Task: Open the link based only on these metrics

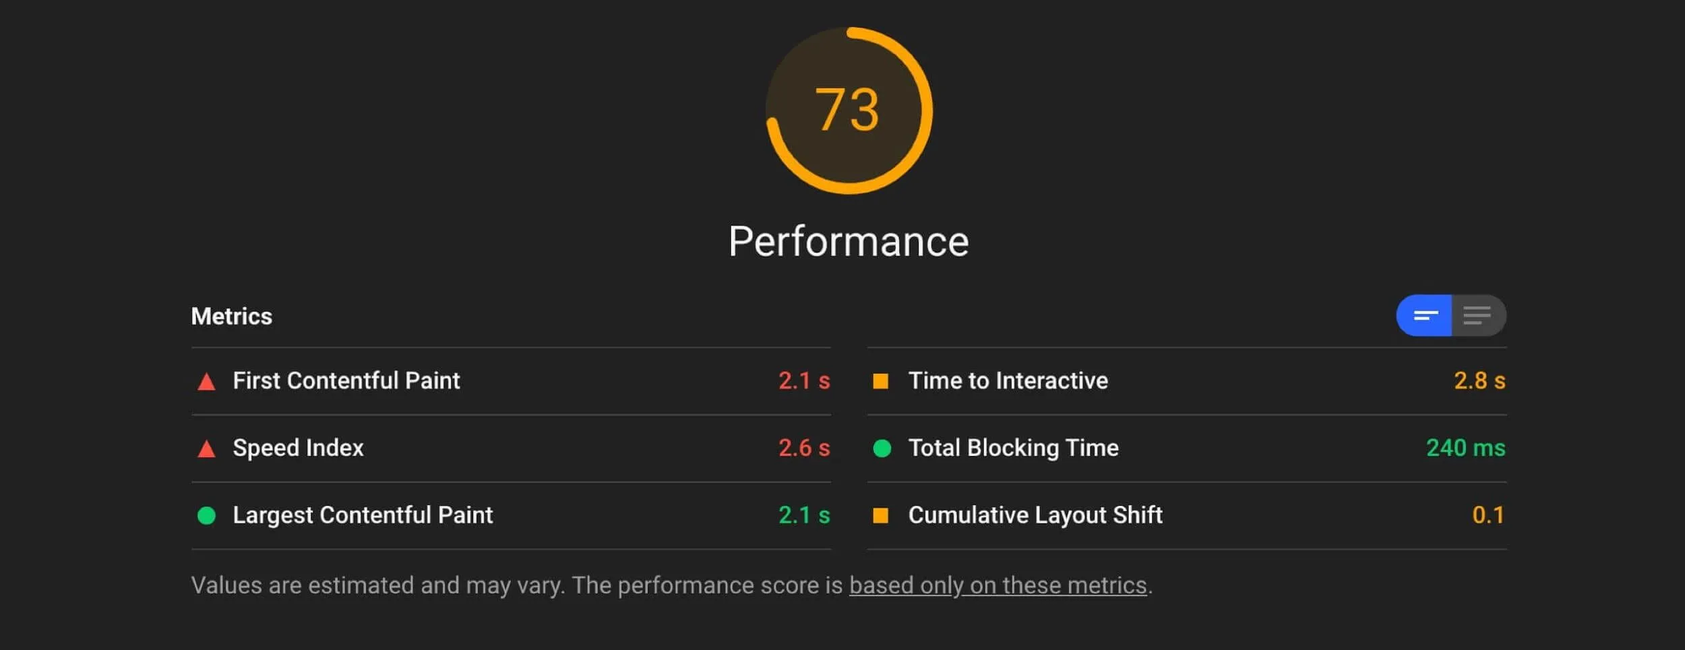Action: click(x=1000, y=585)
